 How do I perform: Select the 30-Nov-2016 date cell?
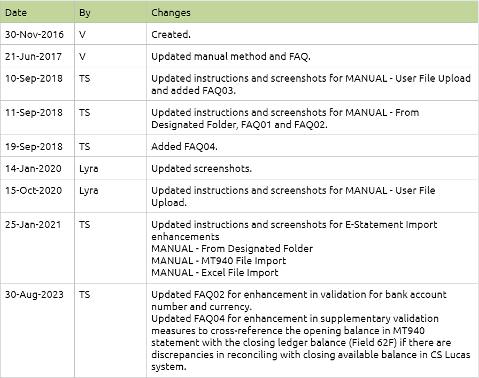coord(34,35)
